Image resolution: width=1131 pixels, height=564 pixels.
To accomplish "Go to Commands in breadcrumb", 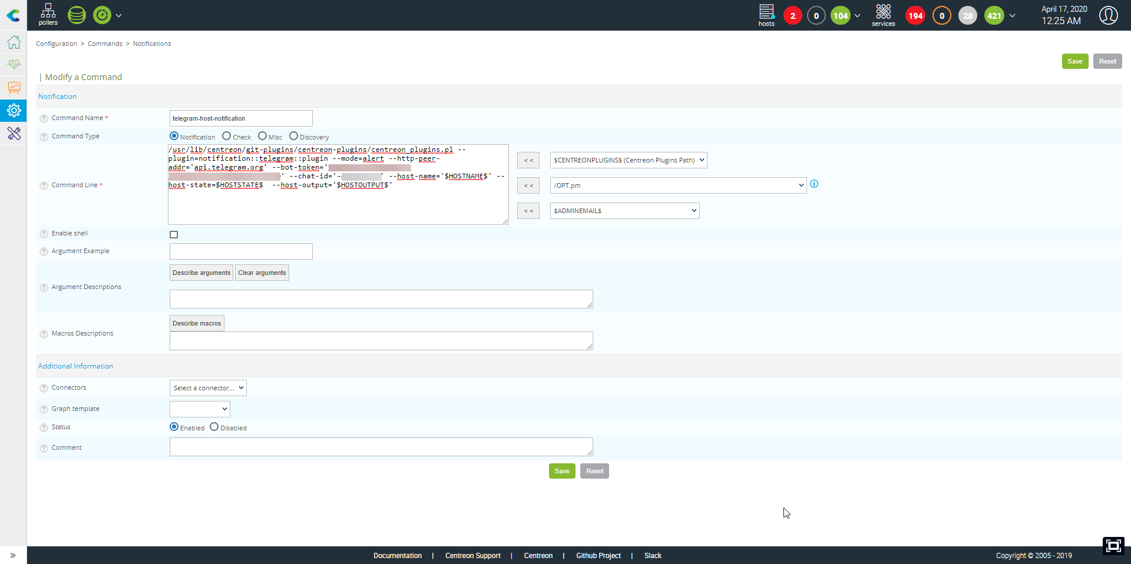I will [x=105, y=44].
